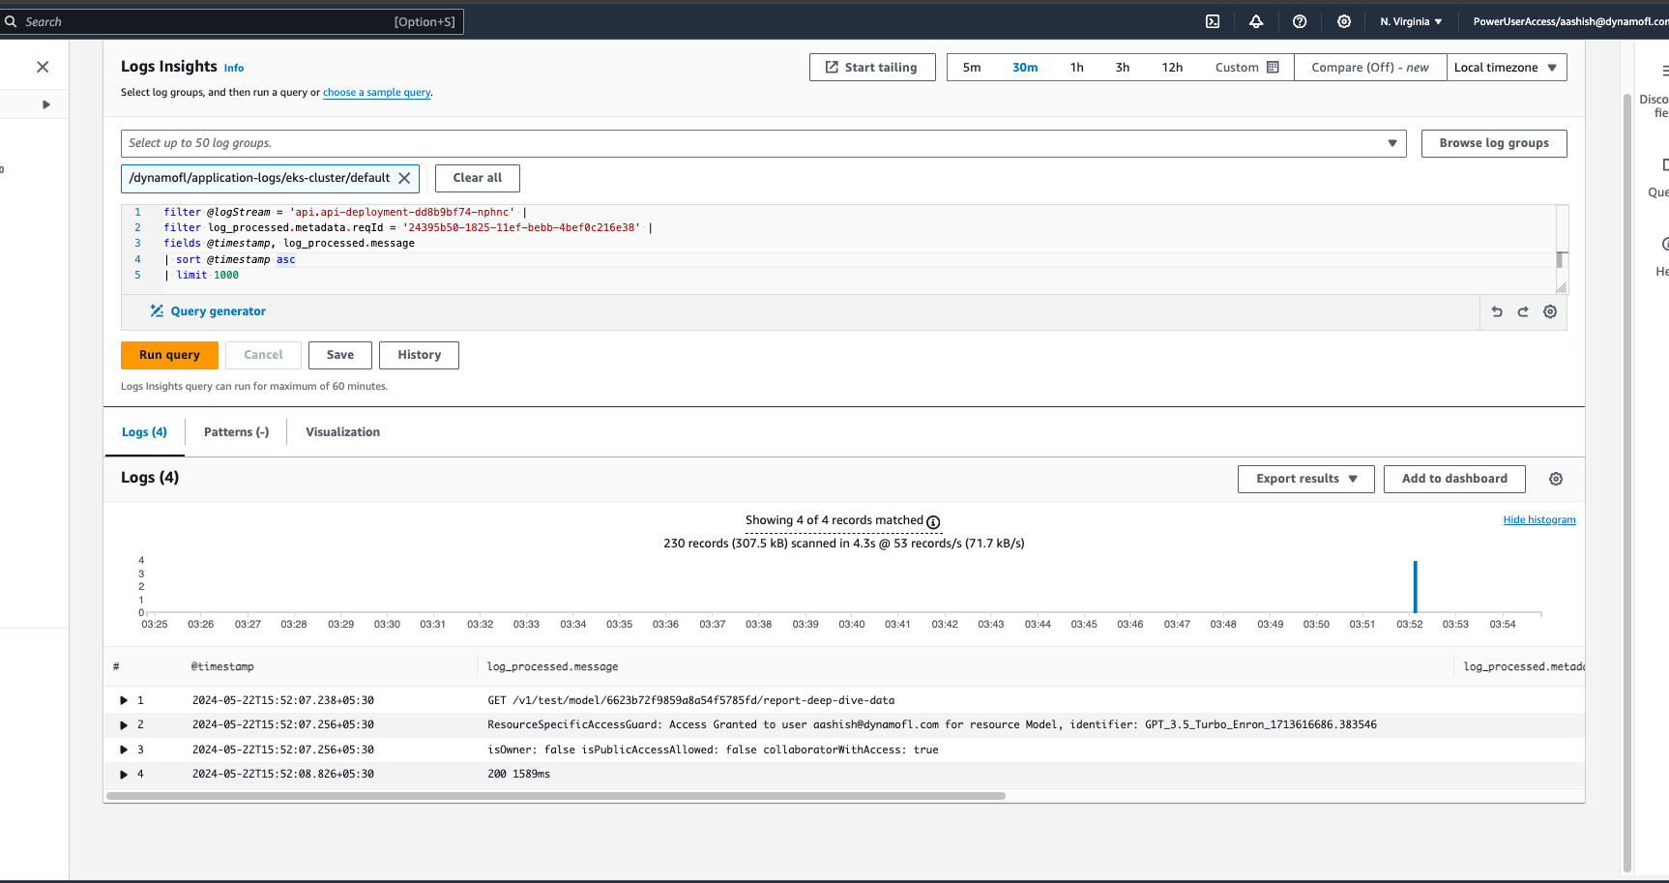Expand log row 4 details

point(124,774)
